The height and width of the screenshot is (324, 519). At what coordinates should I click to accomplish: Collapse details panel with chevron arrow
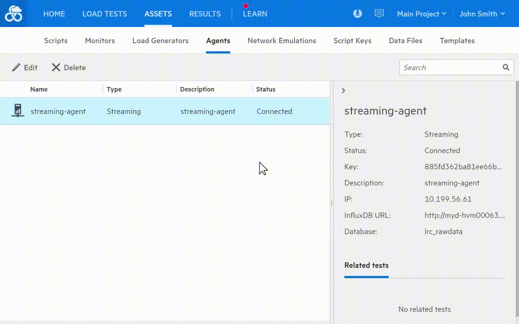click(x=343, y=91)
